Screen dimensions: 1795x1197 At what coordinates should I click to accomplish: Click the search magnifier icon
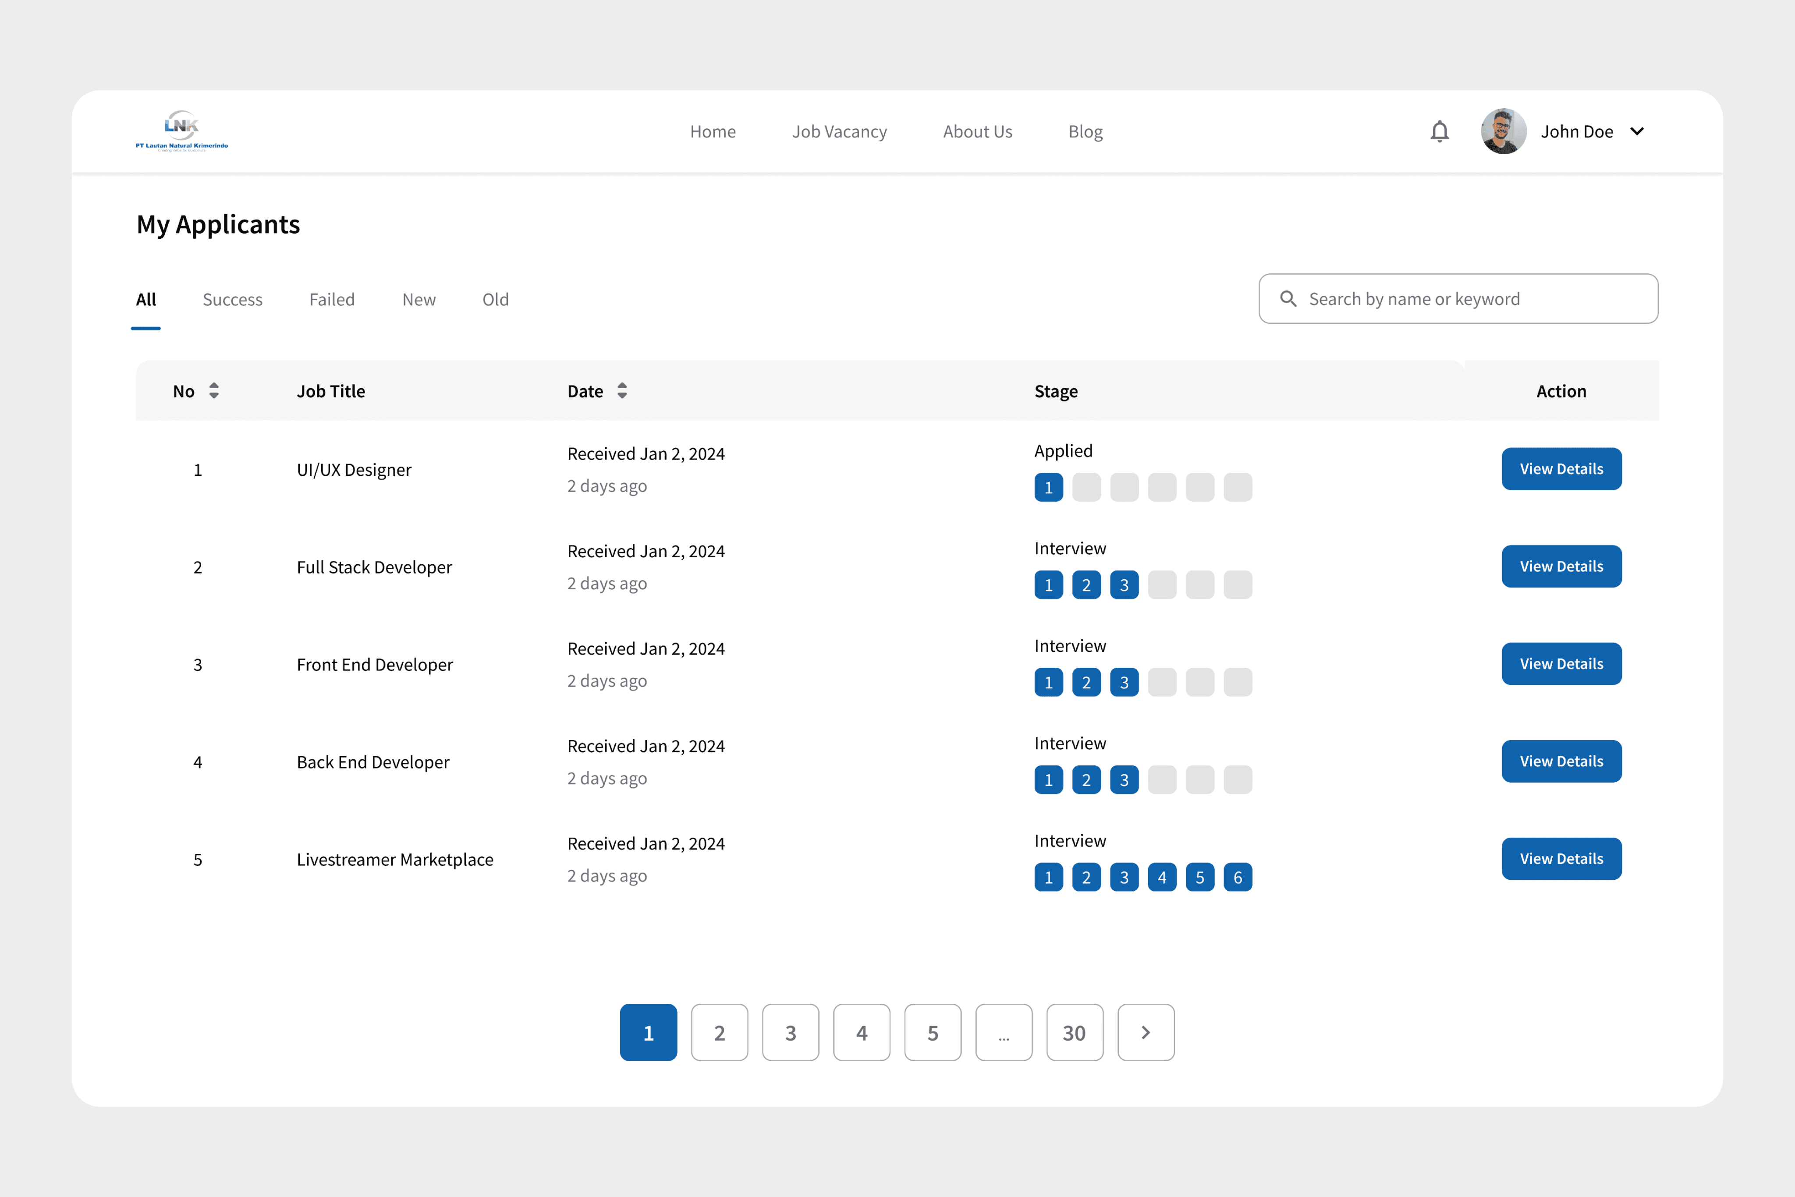pyautogui.click(x=1288, y=298)
